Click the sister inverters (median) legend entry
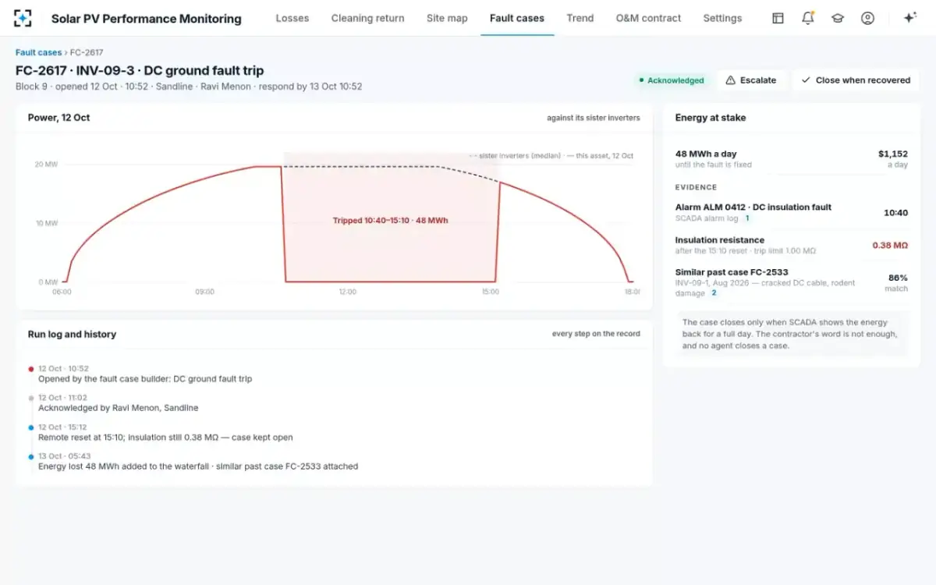This screenshot has height=585, width=936. [515, 156]
